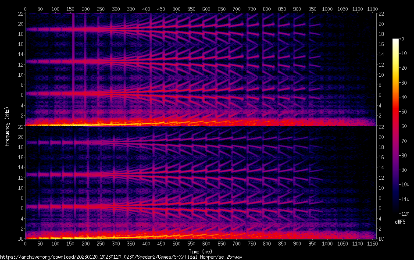Select the dBFS label under the color scale
Image resolution: width=414 pixels, height=260 pixels.
(x=400, y=222)
